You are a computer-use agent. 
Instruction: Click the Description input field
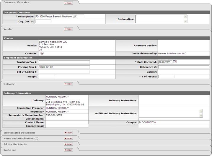[59, 17]
